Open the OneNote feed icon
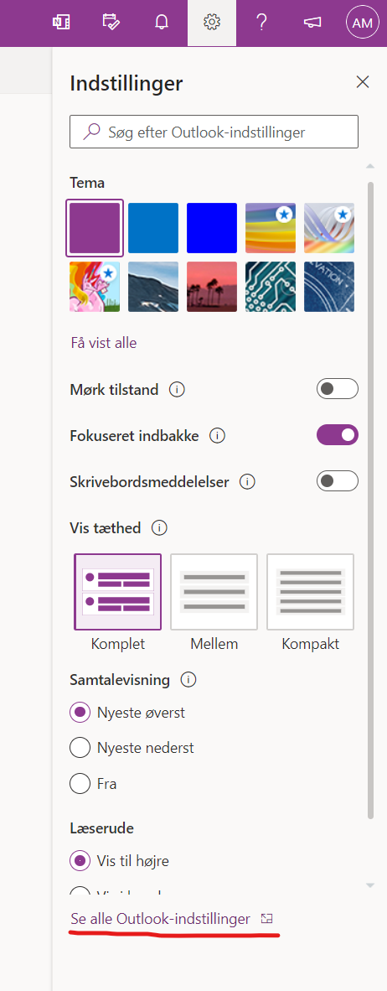This screenshot has width=387, height=991. coord(60,23)
